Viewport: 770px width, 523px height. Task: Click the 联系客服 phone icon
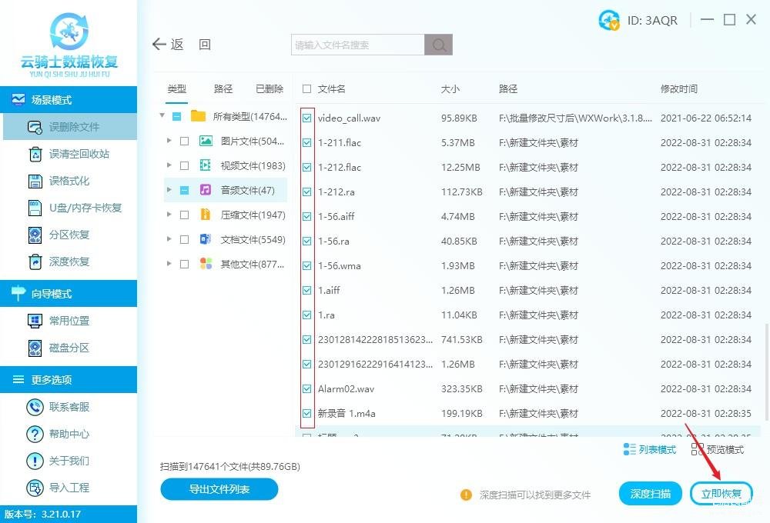(35, 407)
